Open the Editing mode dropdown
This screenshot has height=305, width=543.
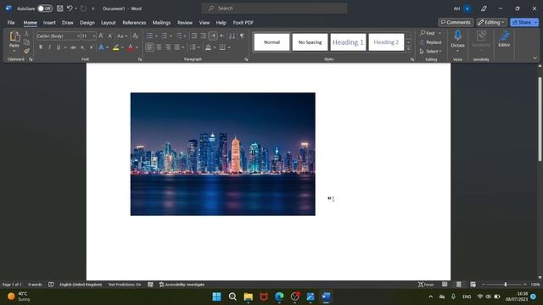pos(491,23)
